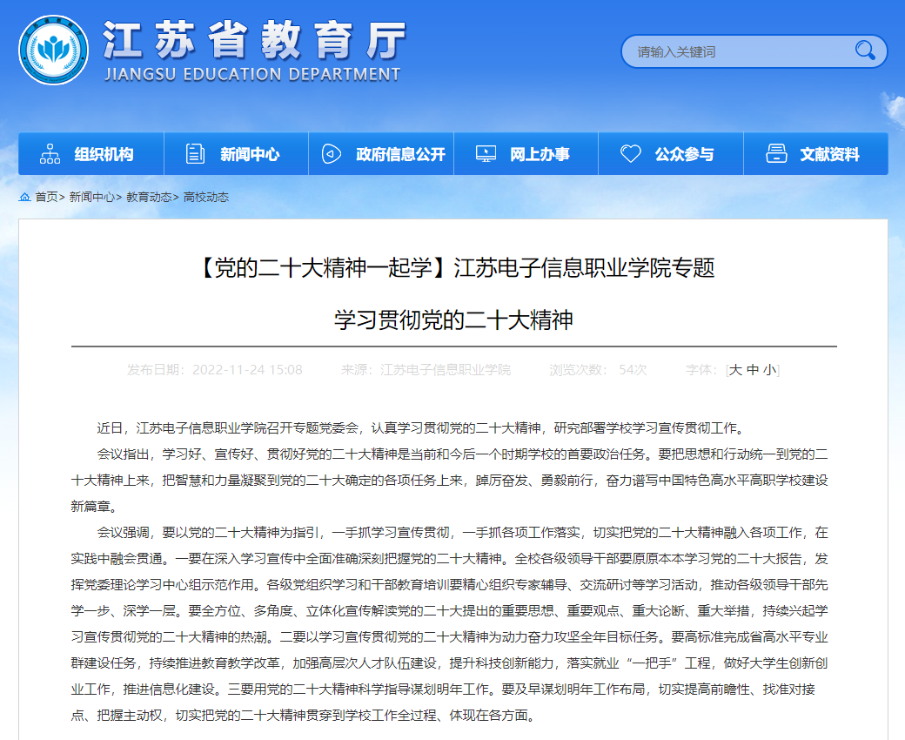Image resolution: width=905 pixels, height=740 pixels.
Task: Open 高校动态 breadcrumb link
Action: tap(206, 197)
